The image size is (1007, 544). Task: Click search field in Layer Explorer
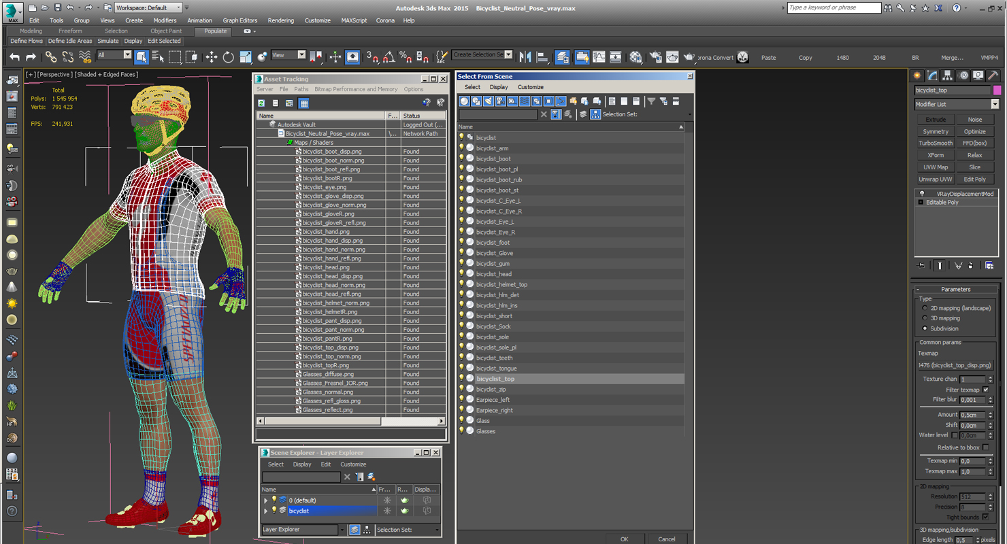pos(301,477)
